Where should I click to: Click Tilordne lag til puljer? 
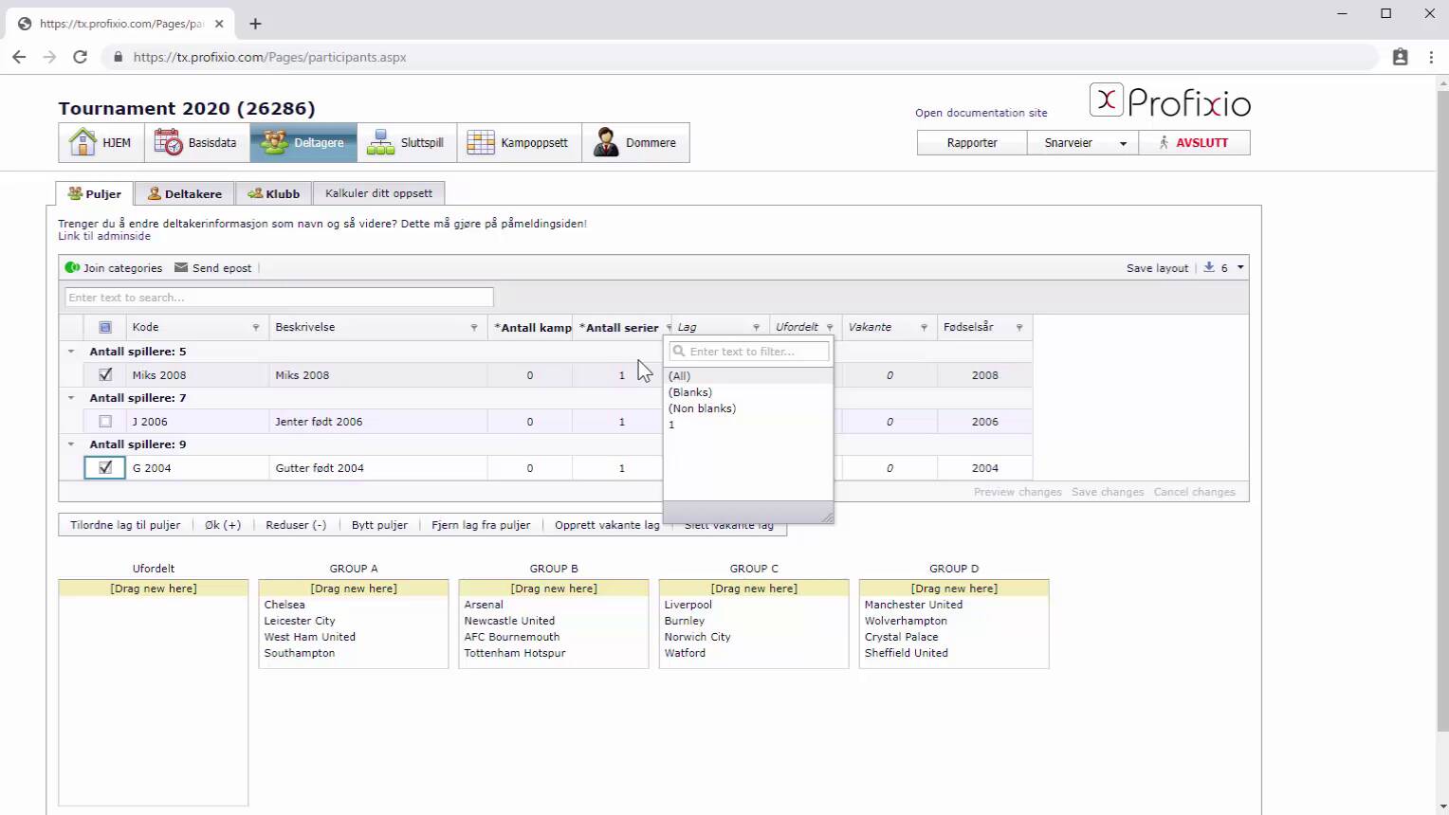tap(125, 525)
